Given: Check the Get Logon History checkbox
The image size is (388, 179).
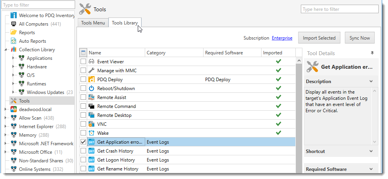Looking at the screenshot, I should click(83, 160).
